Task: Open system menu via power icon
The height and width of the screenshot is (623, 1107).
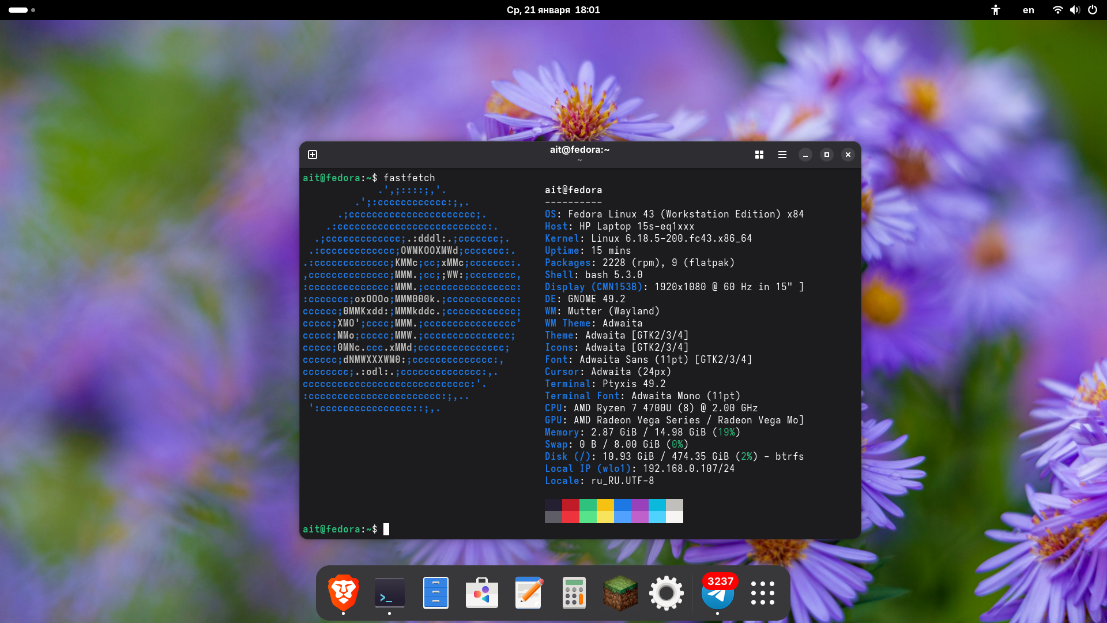Action: [1093, 10]
